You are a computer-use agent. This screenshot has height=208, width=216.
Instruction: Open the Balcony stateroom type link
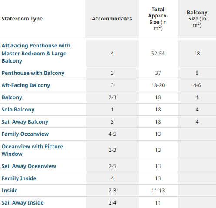[12, 97]
